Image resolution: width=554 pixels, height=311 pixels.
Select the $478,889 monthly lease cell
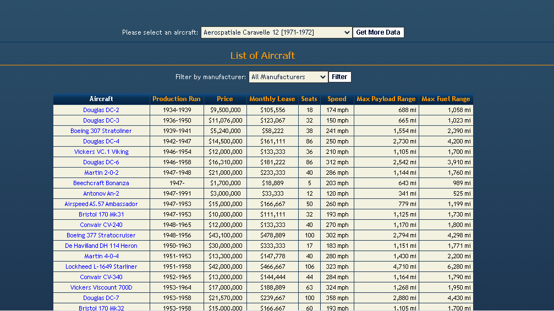click(x=273, y=236)
